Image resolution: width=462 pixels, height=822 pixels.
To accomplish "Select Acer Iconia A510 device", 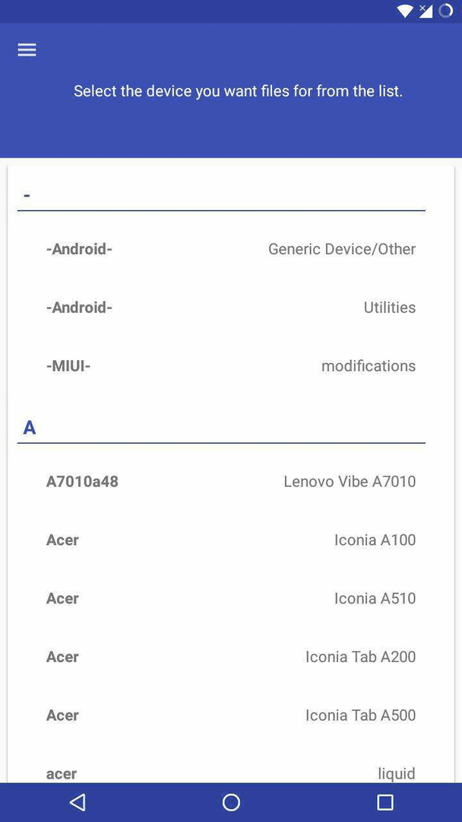I will tap(231, 598).
